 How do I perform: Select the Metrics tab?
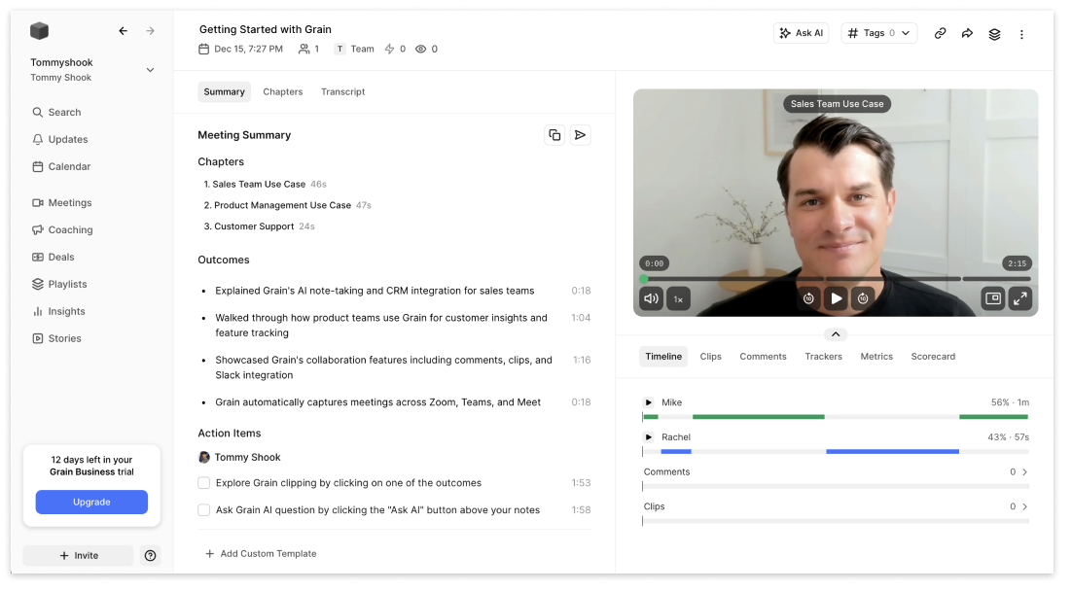click(877, 357)
